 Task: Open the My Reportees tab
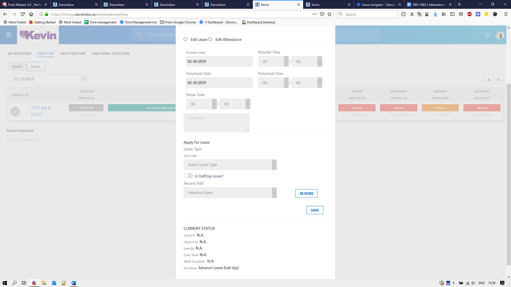20,54
